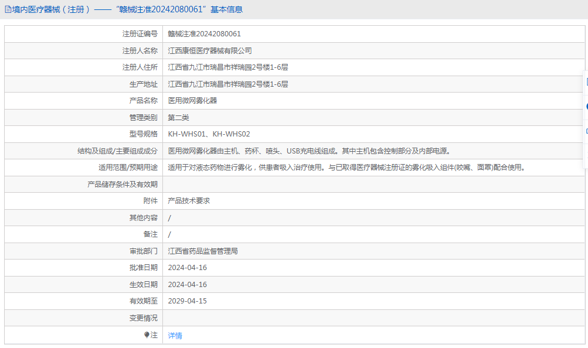Select the 结构及组成/主要组成成分 label
The width and height of the screenshot is (588, 348).
coord(117,151)
